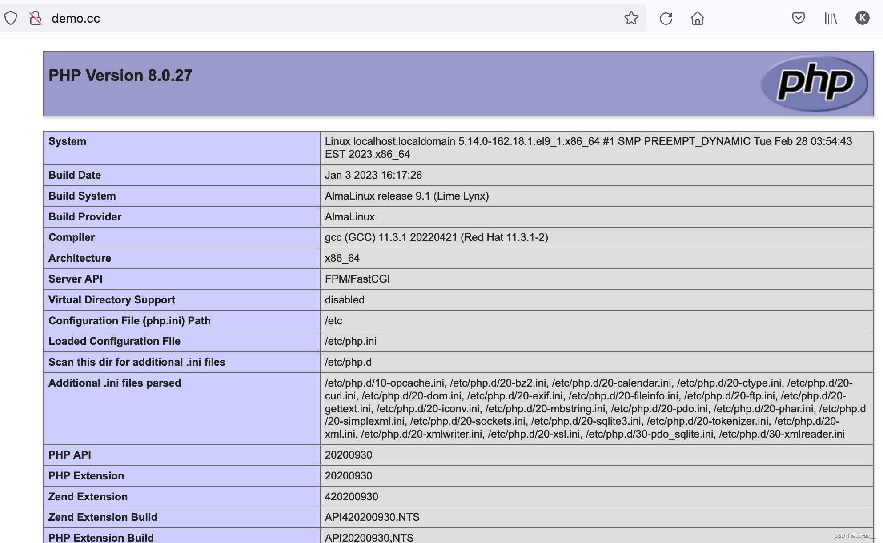The image size is (883, 543).
Task: Click the Scan dir value /etc/php.d
Action: 348,362
